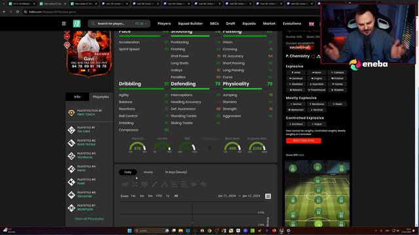This screenshot has height=235, width=419.
Task: Set chart zoom to 1m
Action: 133,196
